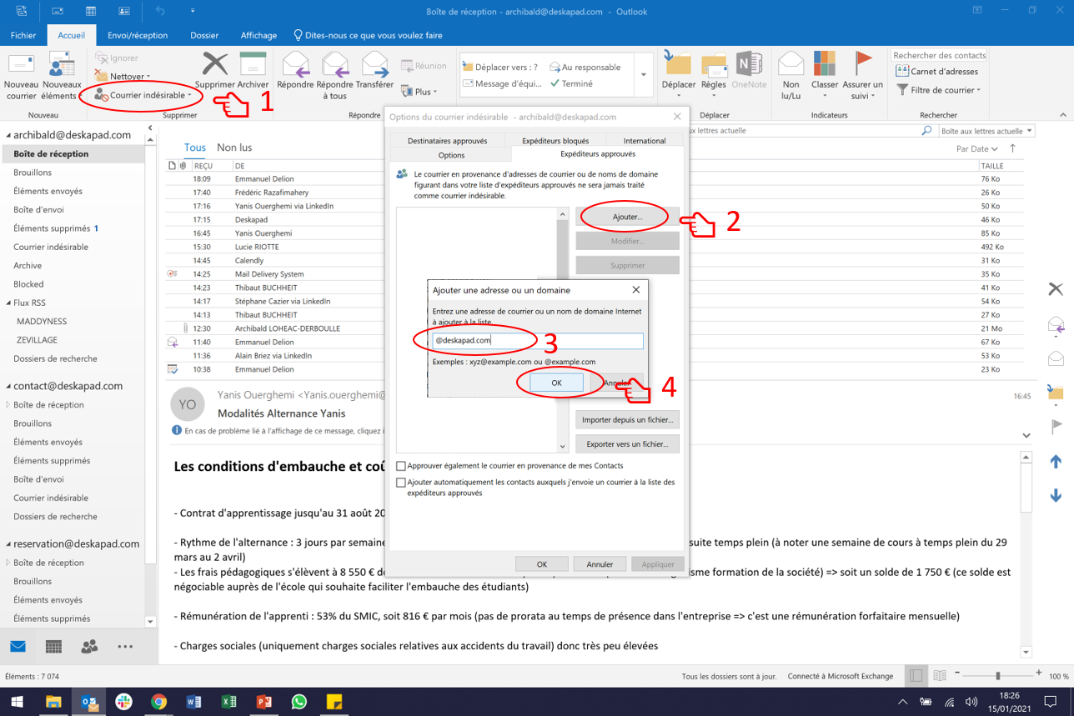
Task: Open Slack from the taskbar
Action: pos(123,702)
